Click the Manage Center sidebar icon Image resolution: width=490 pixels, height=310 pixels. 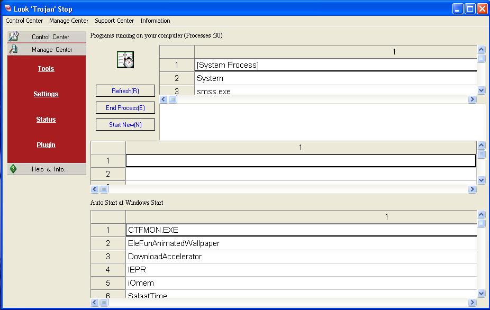coord(13,49)
